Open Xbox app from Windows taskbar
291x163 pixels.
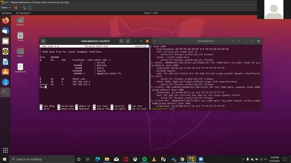coord(135,159)
